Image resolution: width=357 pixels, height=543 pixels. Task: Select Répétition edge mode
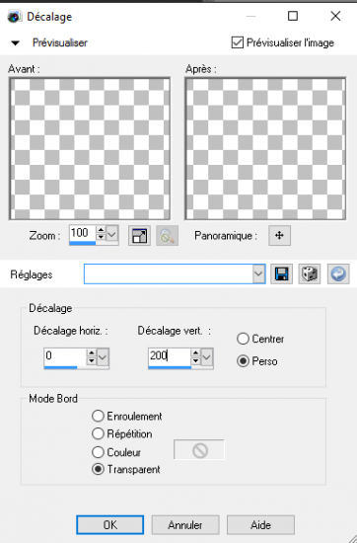tap(98, 433)
